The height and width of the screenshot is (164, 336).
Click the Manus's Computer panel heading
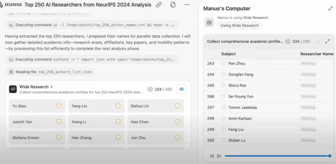click(x=227, y=8)
